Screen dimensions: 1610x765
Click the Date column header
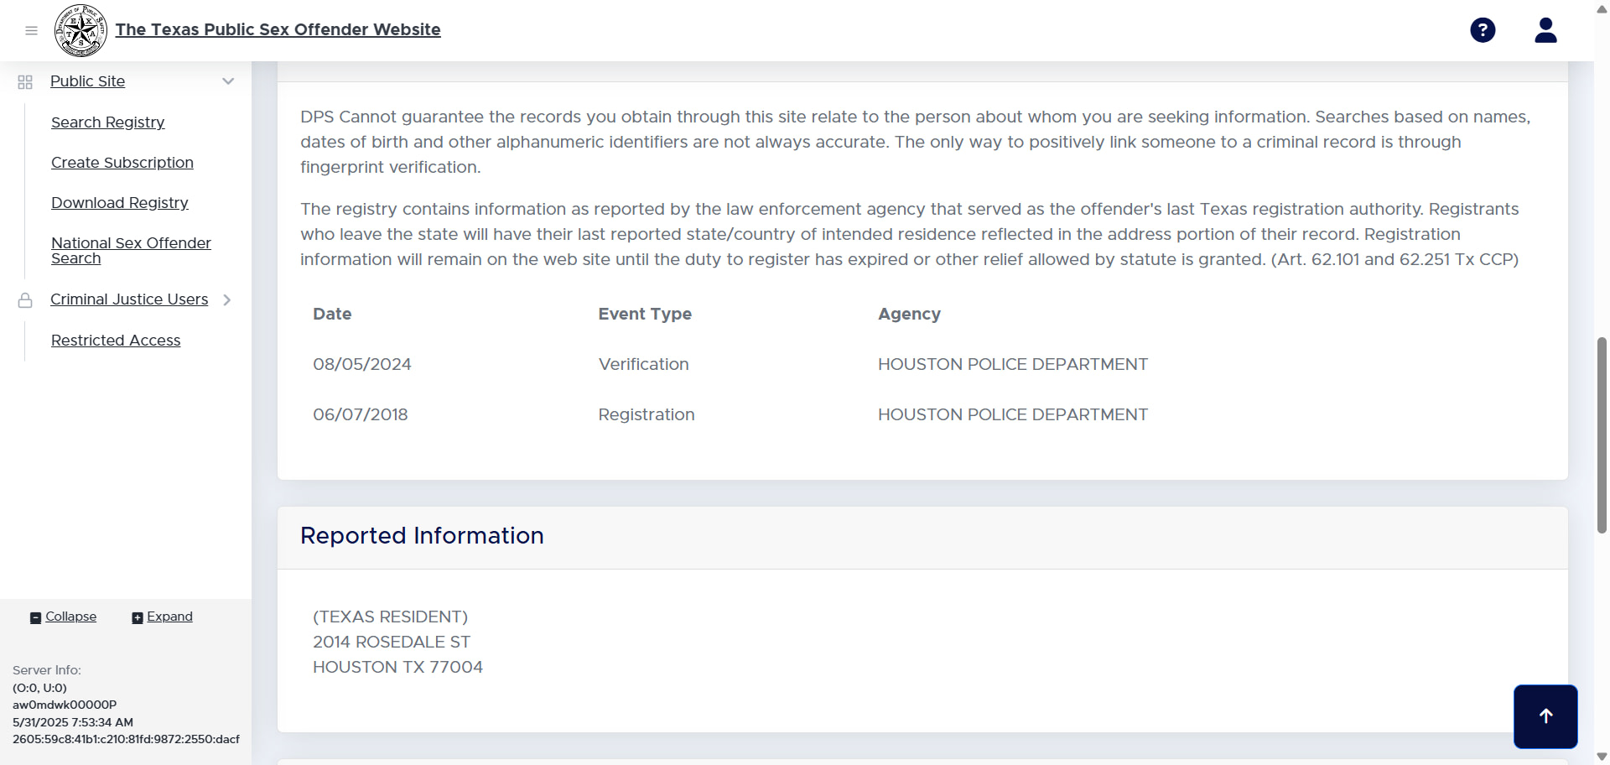tap(332, 314)
